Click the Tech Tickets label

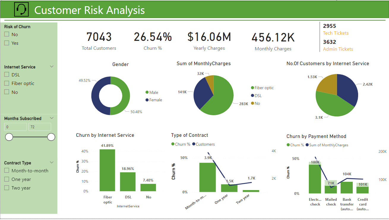tap(336, 33)
